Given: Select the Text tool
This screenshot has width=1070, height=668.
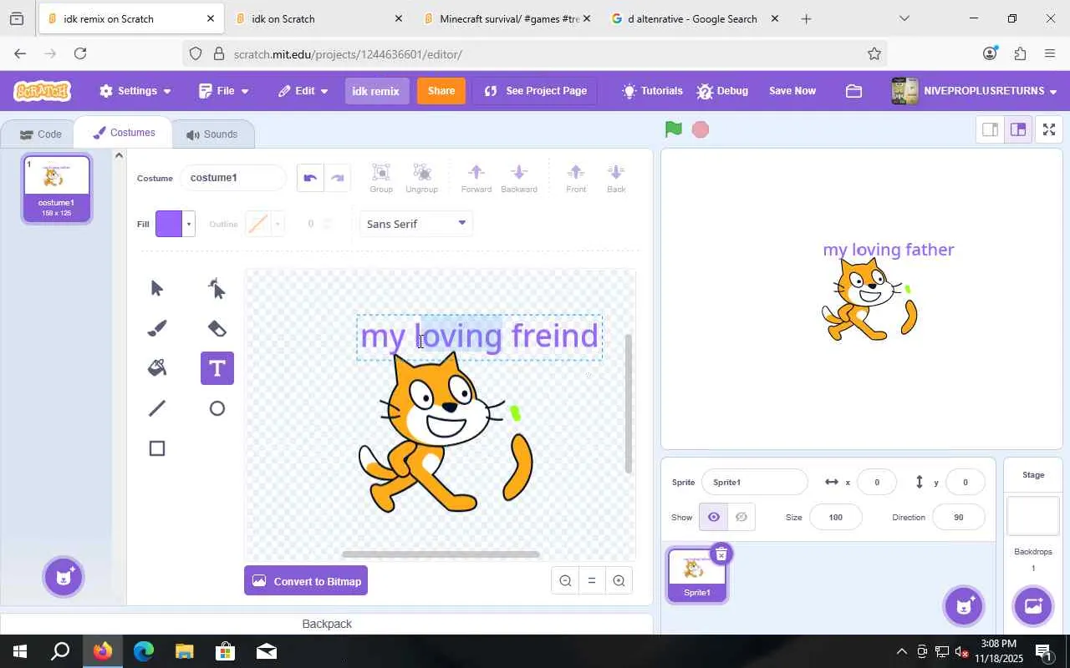Looking at the screenshot, I should [x=217, y=368].
